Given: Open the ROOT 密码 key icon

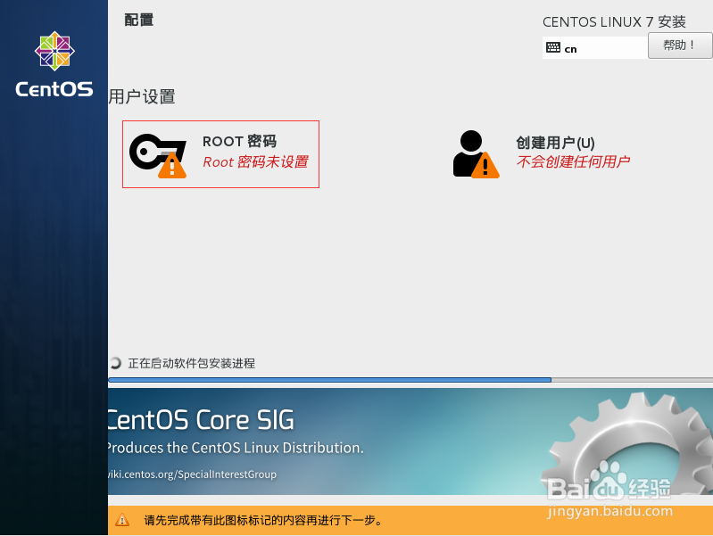Looking at the screenshot, I should pos(158,155).
